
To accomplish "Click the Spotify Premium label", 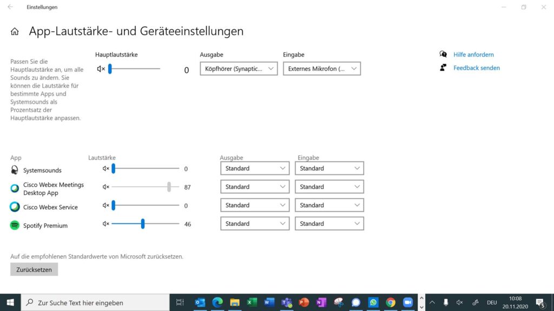I will [45, 225].
